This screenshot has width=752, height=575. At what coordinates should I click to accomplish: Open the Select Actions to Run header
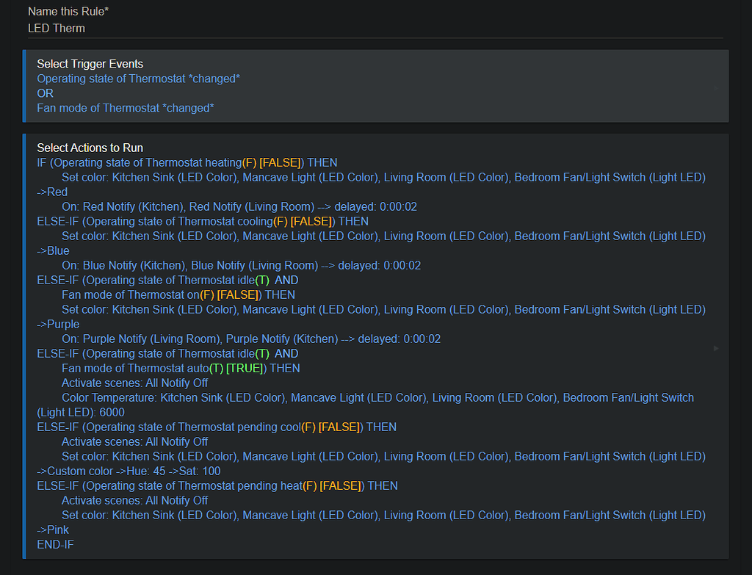point(90,148)
